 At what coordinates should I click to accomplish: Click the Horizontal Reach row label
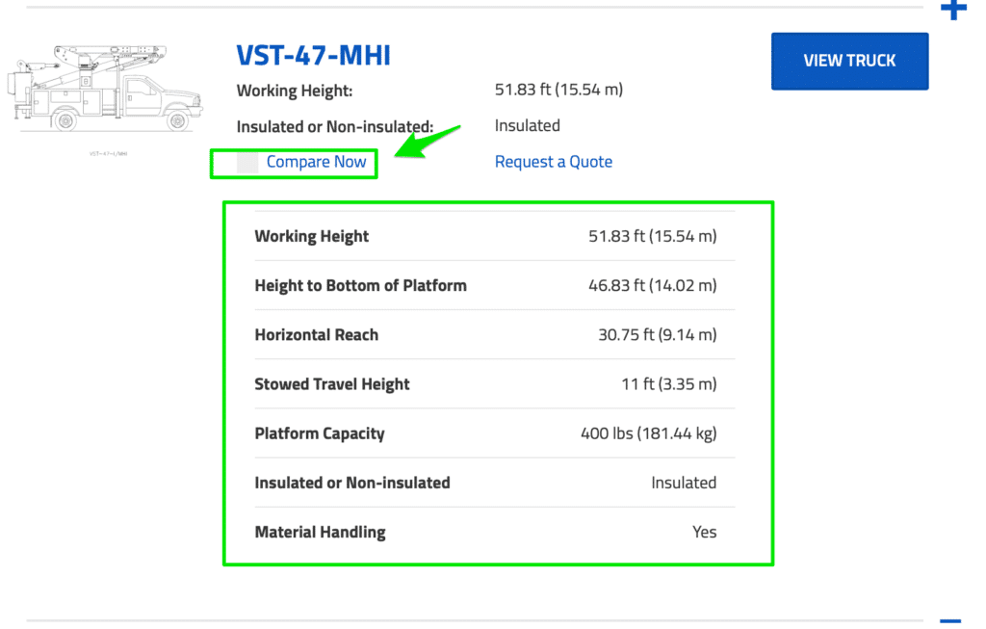tap(316, 335)
